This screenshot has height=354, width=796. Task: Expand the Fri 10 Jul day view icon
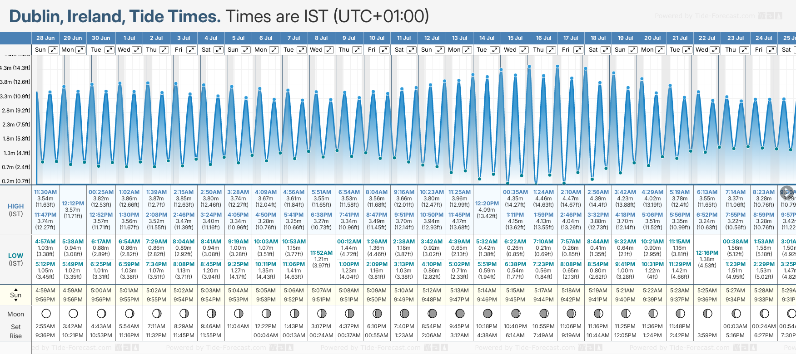[384, 50]
